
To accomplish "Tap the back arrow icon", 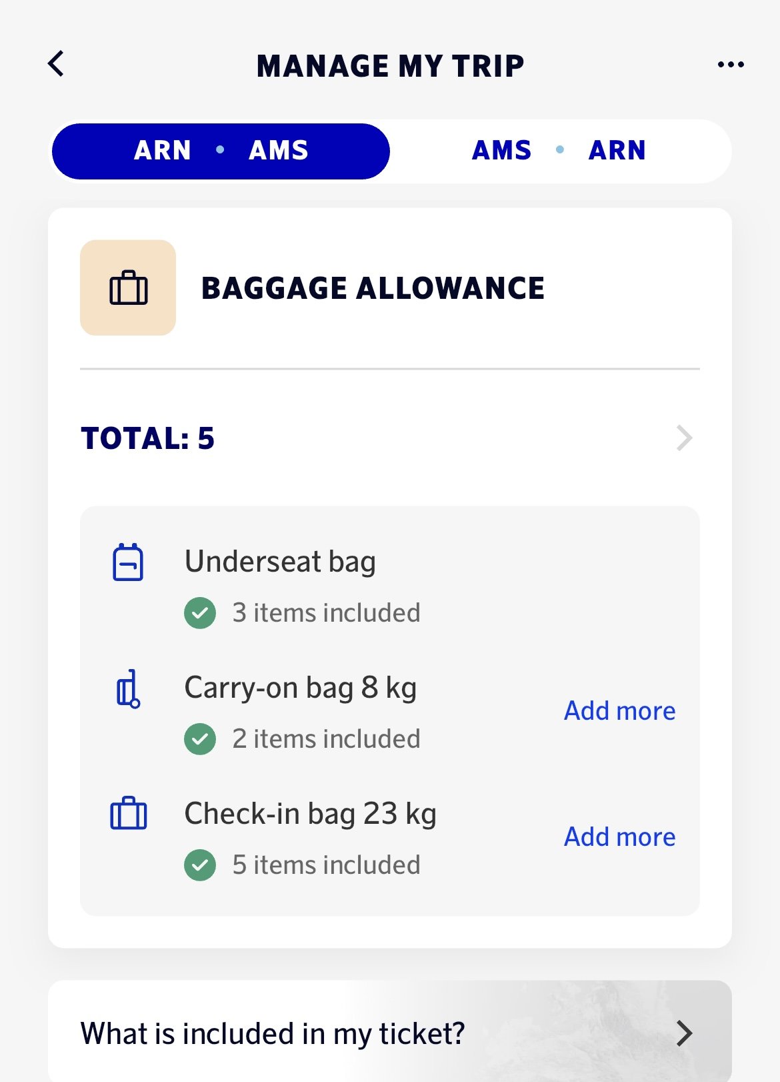I will click(x=57, y=64).
